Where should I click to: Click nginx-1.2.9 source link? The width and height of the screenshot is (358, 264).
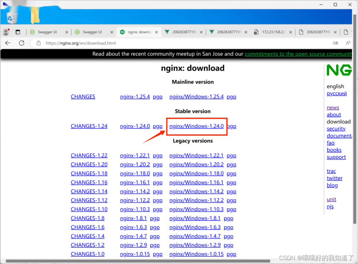coord(133,245)
